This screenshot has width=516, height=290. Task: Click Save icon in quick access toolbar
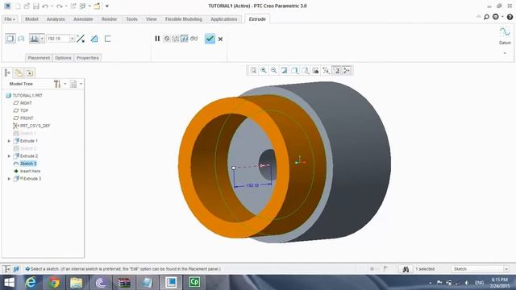tap(36, 6)
